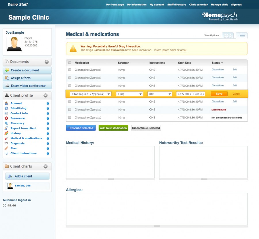Click the Discontinue Selected button
The width and height of the screenshot is (259, 239).
click(146, 128)
